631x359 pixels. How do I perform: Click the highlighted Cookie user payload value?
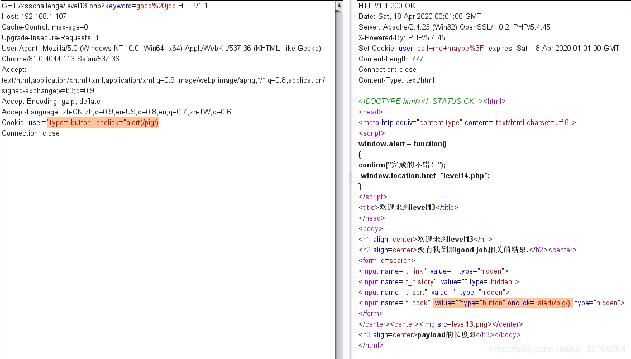click(x=103, y=123)
